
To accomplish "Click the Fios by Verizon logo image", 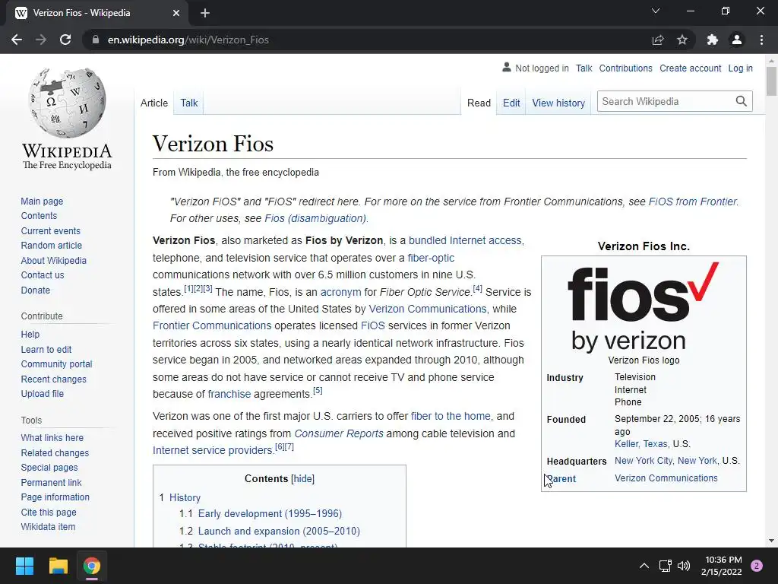I will point(644,309).
